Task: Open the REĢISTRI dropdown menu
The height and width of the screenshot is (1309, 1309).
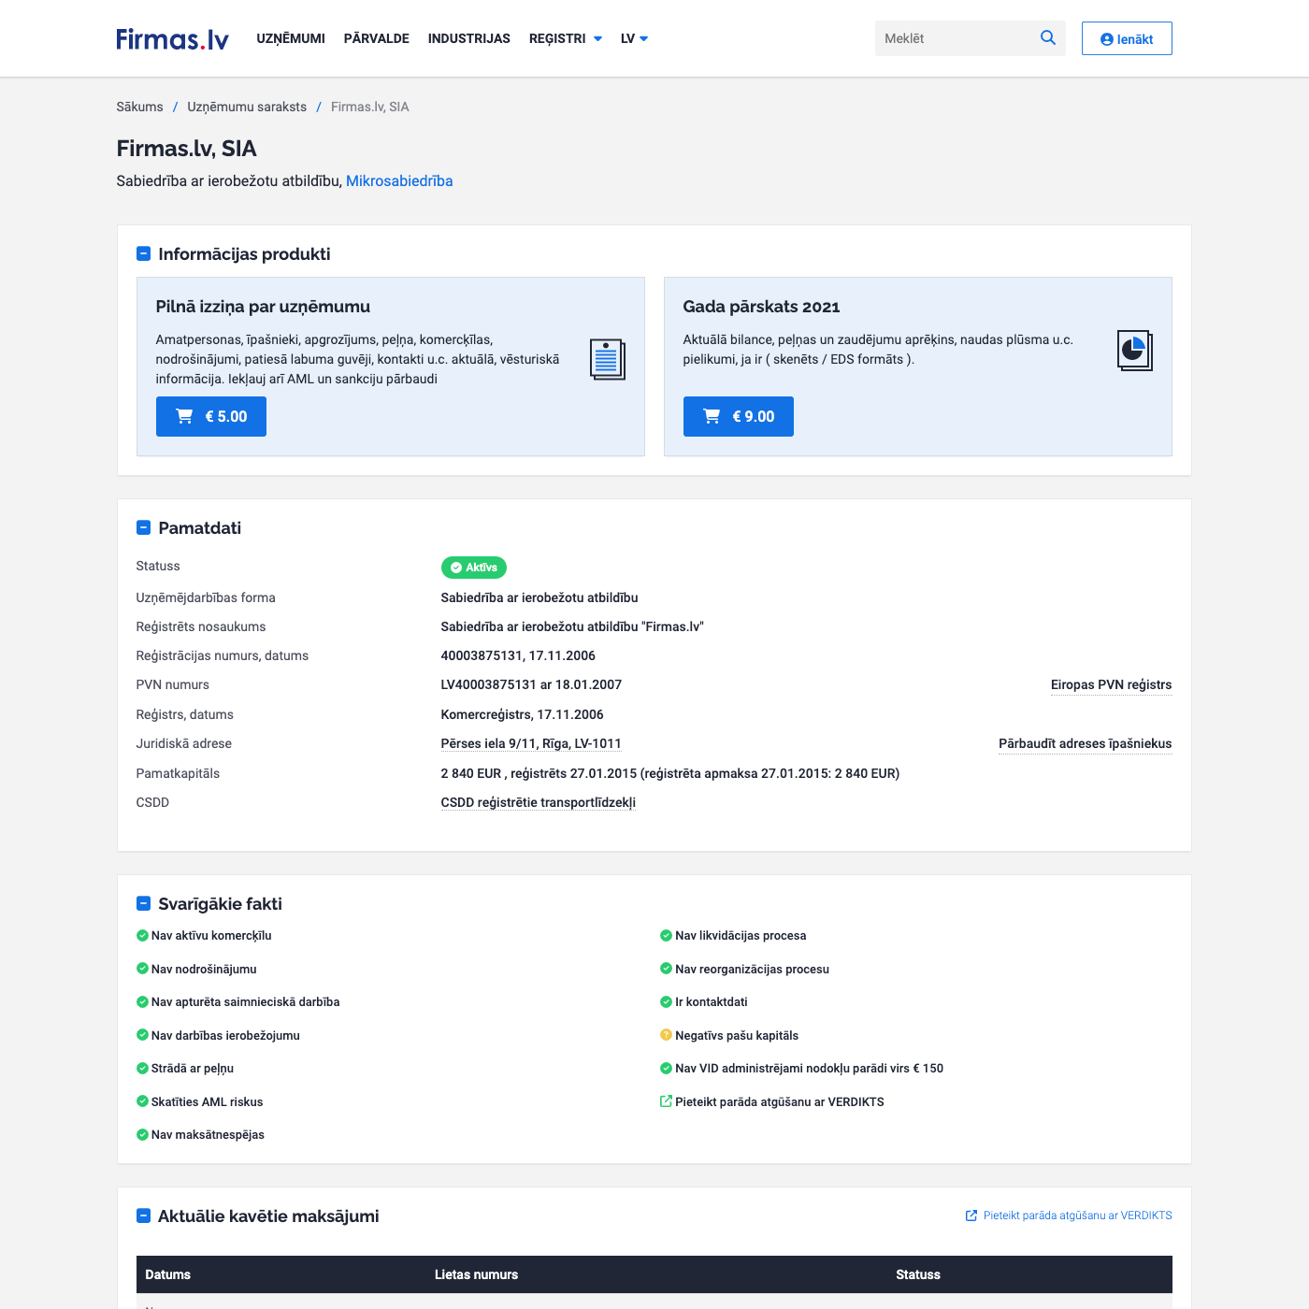Action: tap(565, 38)
